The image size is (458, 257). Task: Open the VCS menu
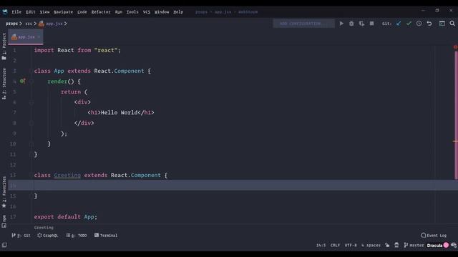[146, 12]
